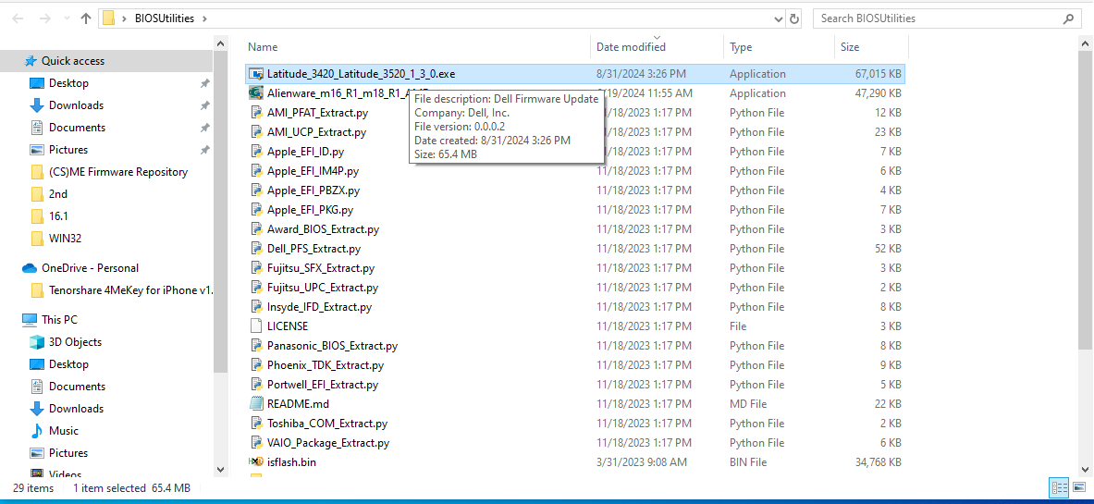This screenshot has width=1094, height=504.
Task: Click the navigation pane scroll down arrow
Action: 220,469
